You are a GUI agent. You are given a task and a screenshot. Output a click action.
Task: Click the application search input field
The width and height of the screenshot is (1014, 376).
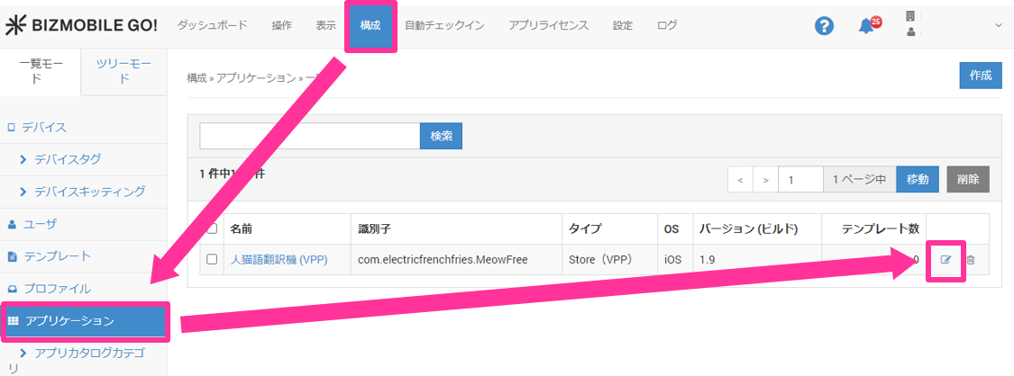tap(309, 136)
